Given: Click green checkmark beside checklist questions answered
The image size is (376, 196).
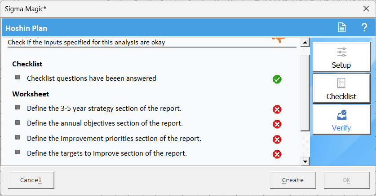Looking at the screenshot, I should [277, 79].
